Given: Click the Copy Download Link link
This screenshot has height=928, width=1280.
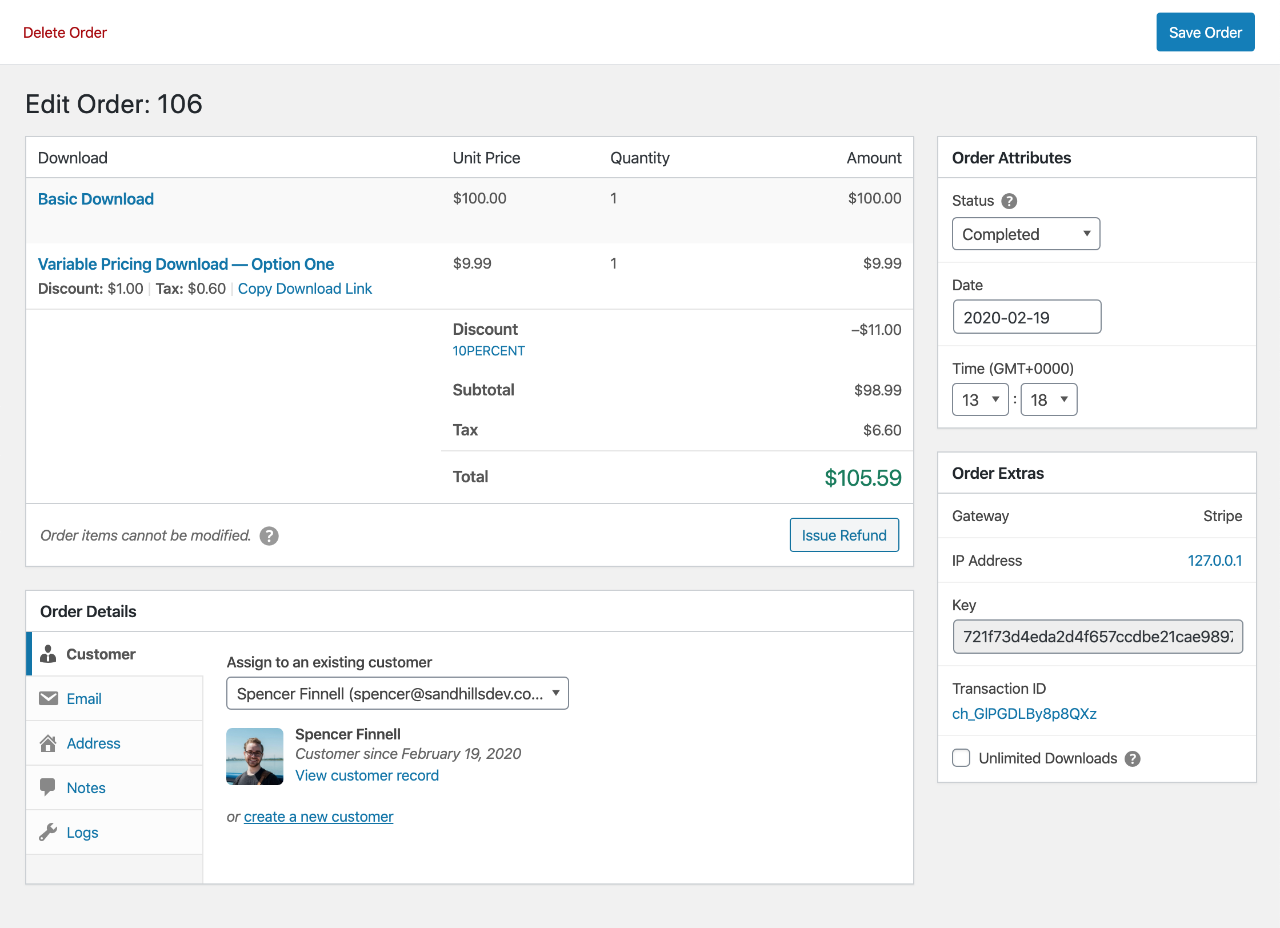Looking at the screenshot, I should tap(305, 289).
